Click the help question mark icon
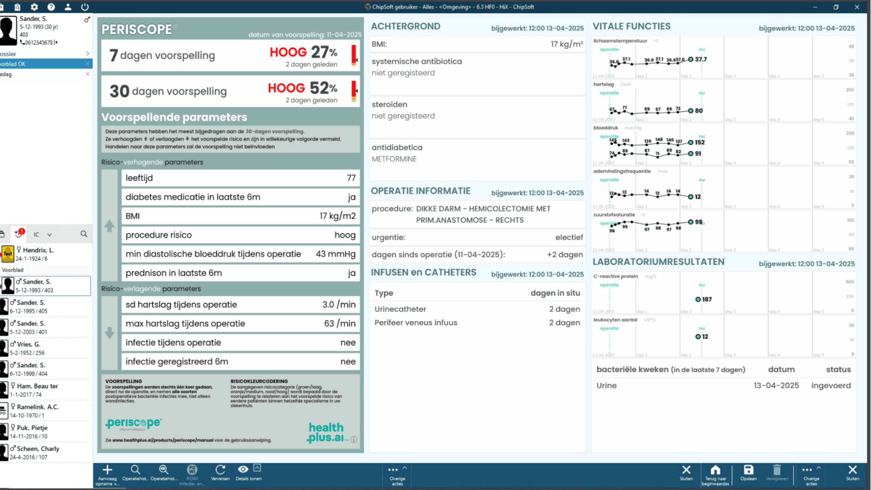 (x=51, y=7)
